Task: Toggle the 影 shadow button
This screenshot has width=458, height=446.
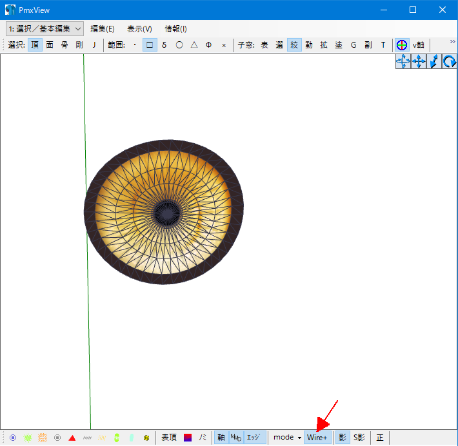Action: 343,438
